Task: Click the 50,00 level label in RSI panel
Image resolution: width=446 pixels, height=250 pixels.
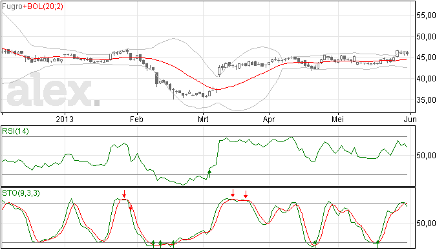Action: tap(427, 156)
